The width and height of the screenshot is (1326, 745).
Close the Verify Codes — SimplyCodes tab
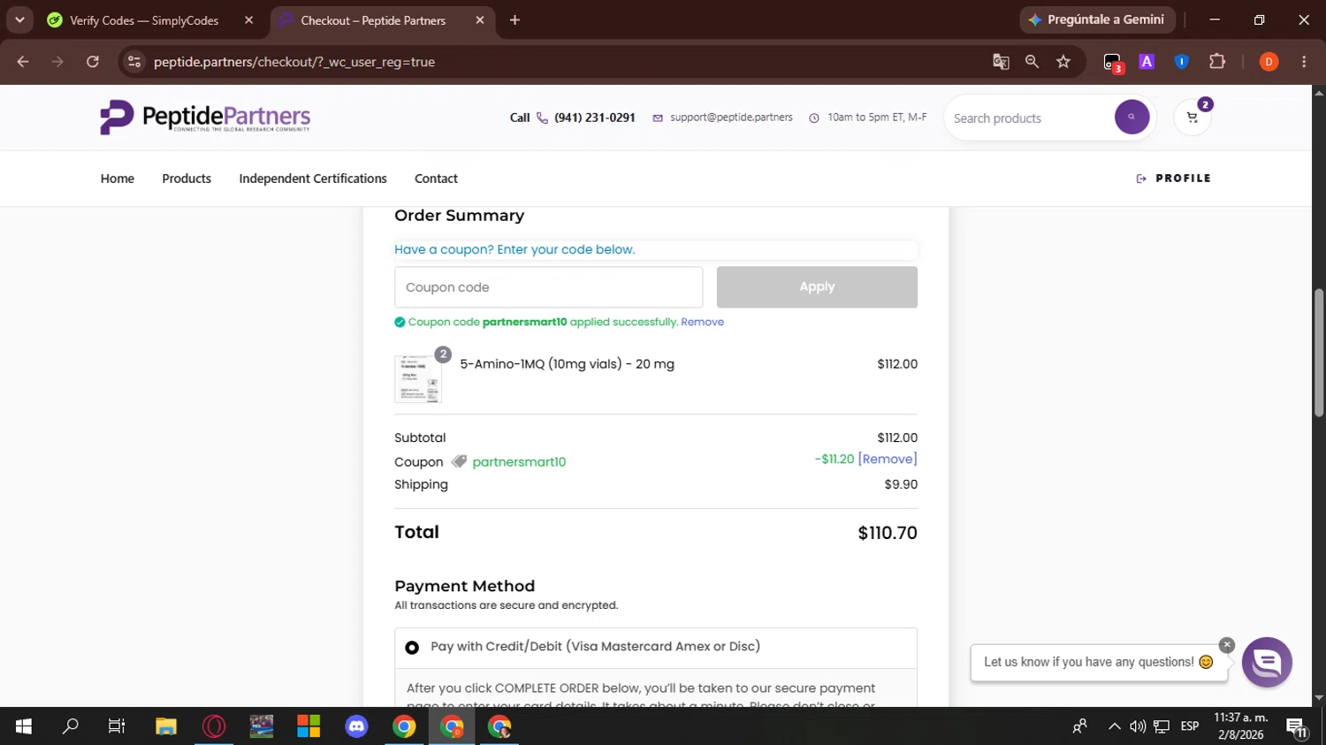(x=248, y=20)
